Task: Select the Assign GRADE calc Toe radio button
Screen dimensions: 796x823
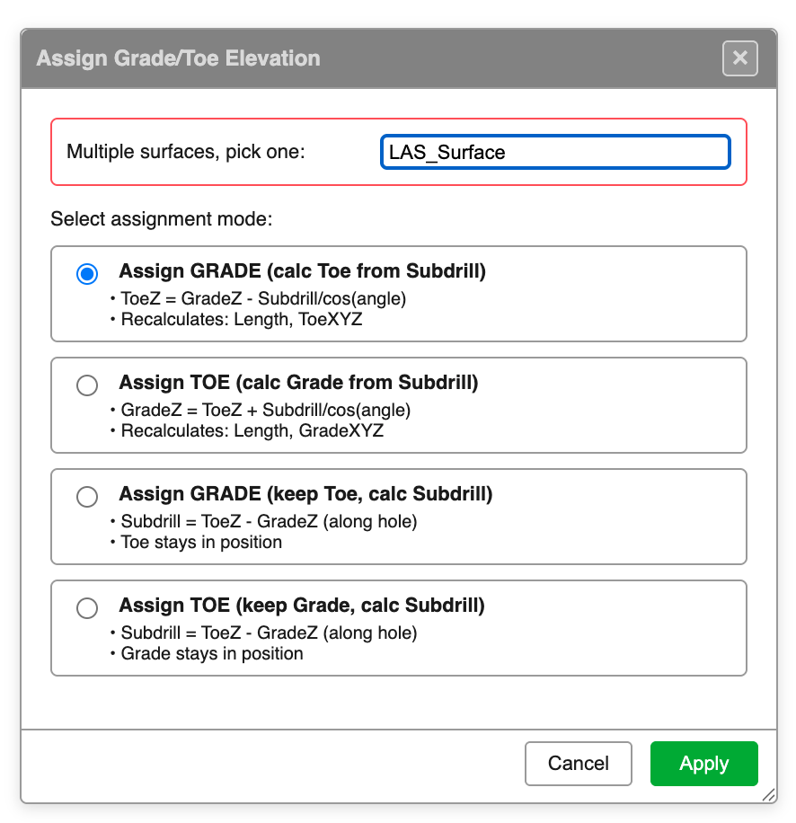Action: pos(87,274)
